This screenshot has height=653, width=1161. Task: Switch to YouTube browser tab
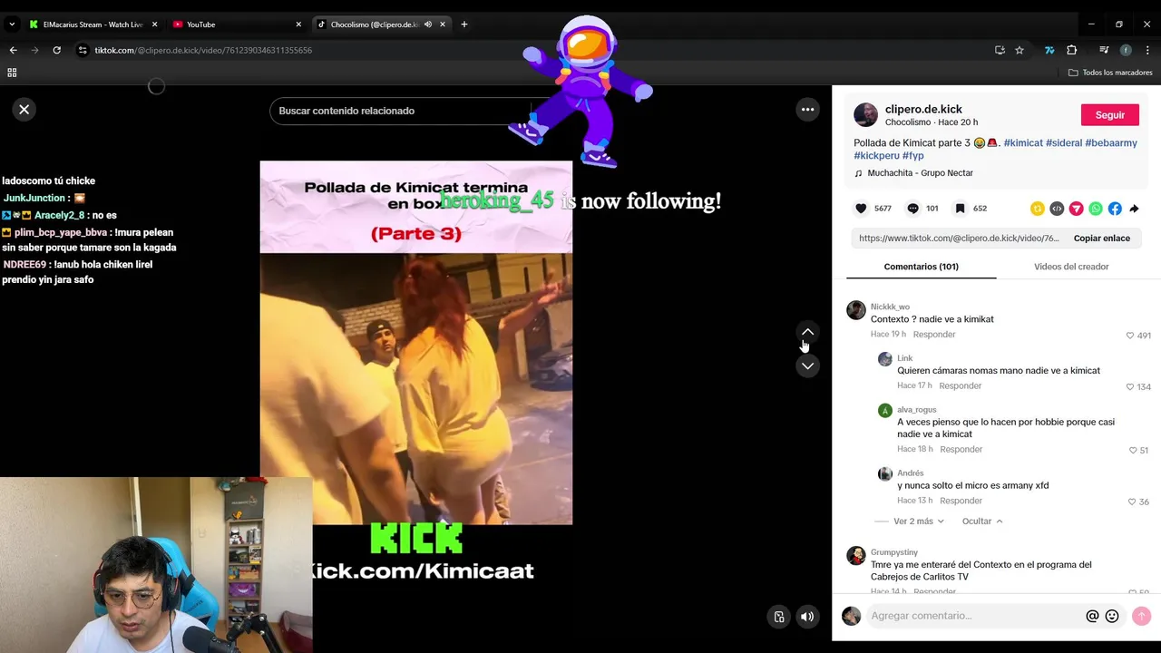[x=237, y=24]
